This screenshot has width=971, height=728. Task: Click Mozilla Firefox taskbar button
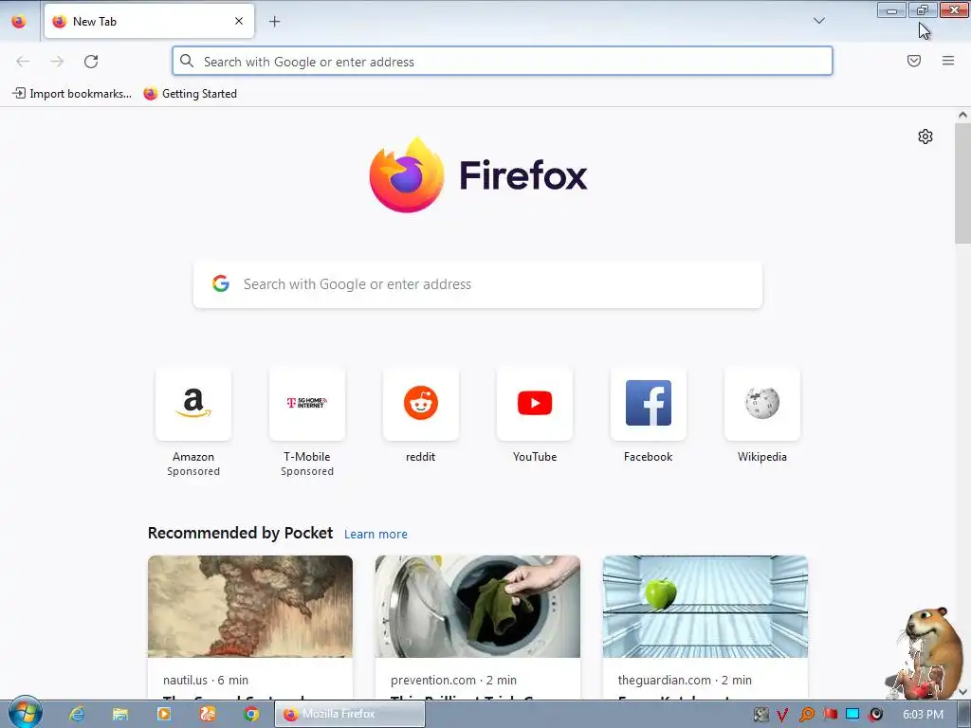pos(349,714)
